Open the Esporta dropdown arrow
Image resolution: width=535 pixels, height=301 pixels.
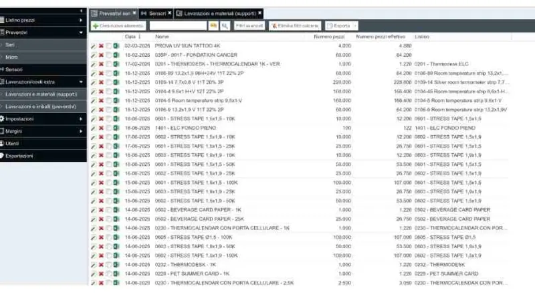[355, 25]
